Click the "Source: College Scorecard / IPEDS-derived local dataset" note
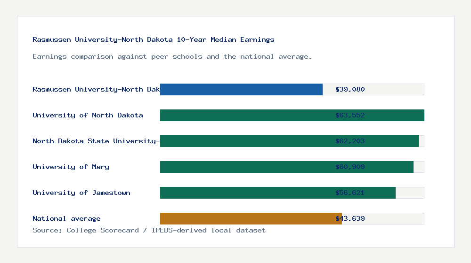 point(149,230)
